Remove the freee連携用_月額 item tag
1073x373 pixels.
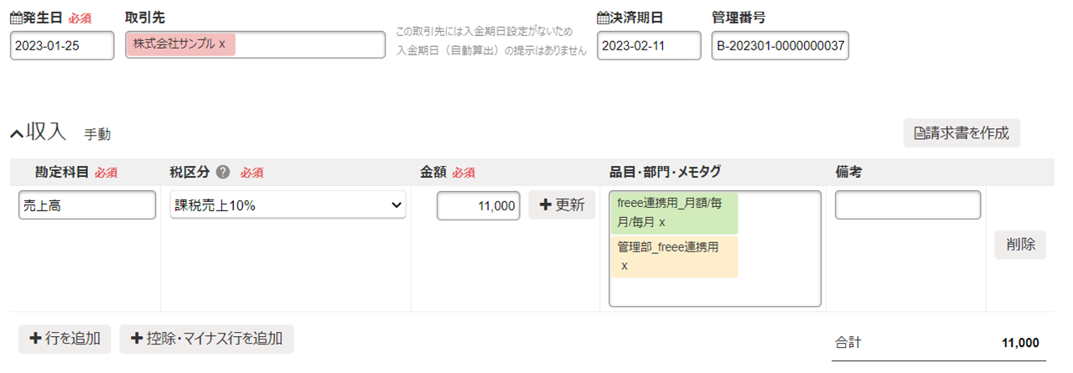[661, 223]
